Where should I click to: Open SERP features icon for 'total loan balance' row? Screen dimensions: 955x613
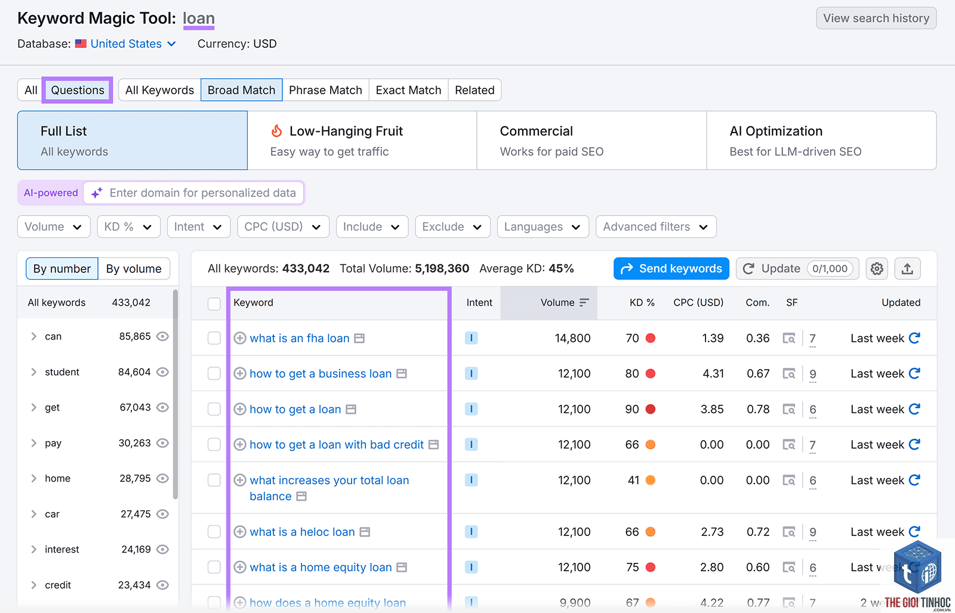[x=789, y=480]
